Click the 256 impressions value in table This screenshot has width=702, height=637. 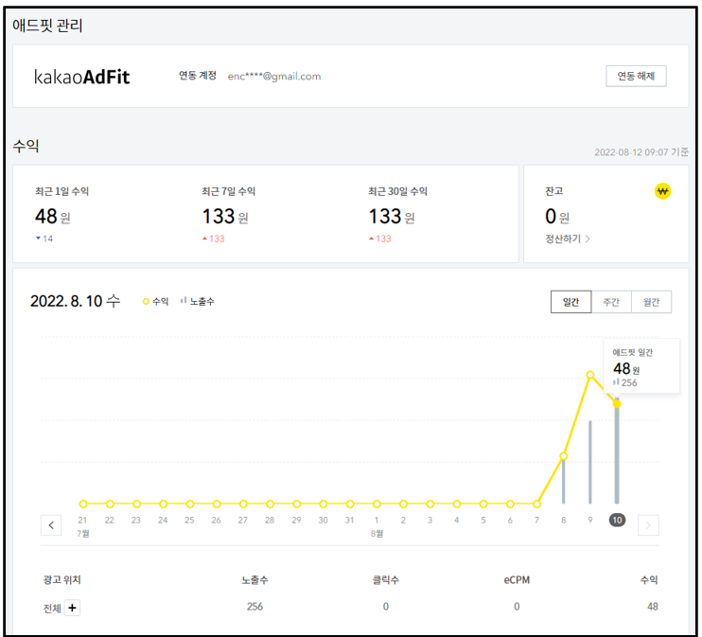click(254, 607)
